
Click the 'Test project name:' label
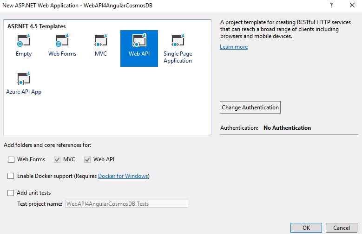click(x=39, y=204)
